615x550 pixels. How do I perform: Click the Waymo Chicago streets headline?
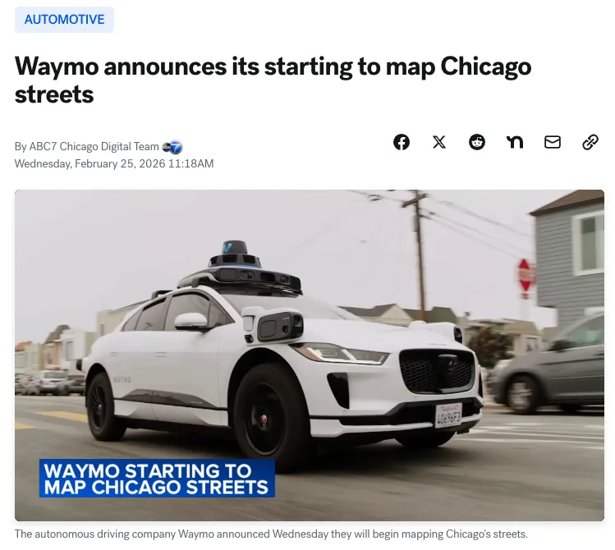click(x=273, y=80)
